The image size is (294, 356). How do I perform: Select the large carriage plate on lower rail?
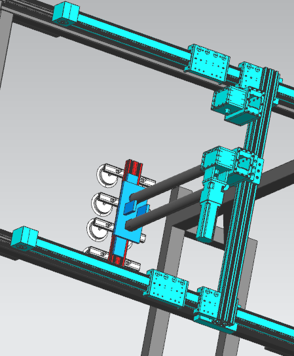coord(167,288)
